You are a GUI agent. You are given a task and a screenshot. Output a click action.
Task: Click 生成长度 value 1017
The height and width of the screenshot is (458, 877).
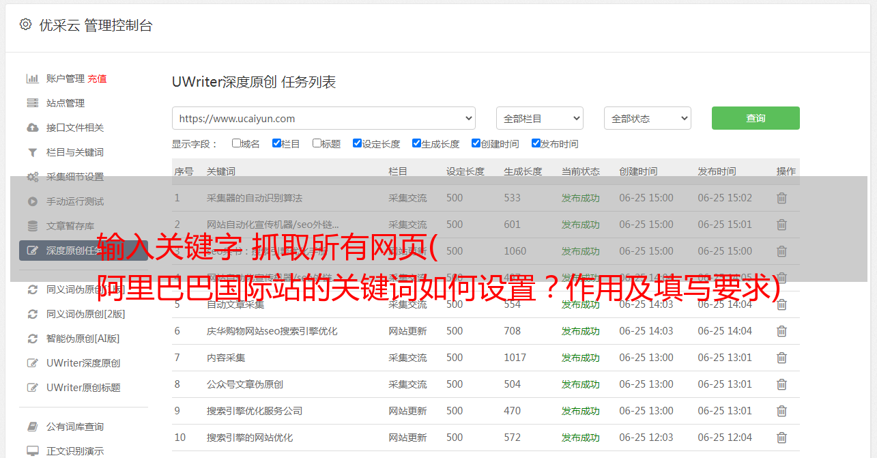click(x=515, y=358)
